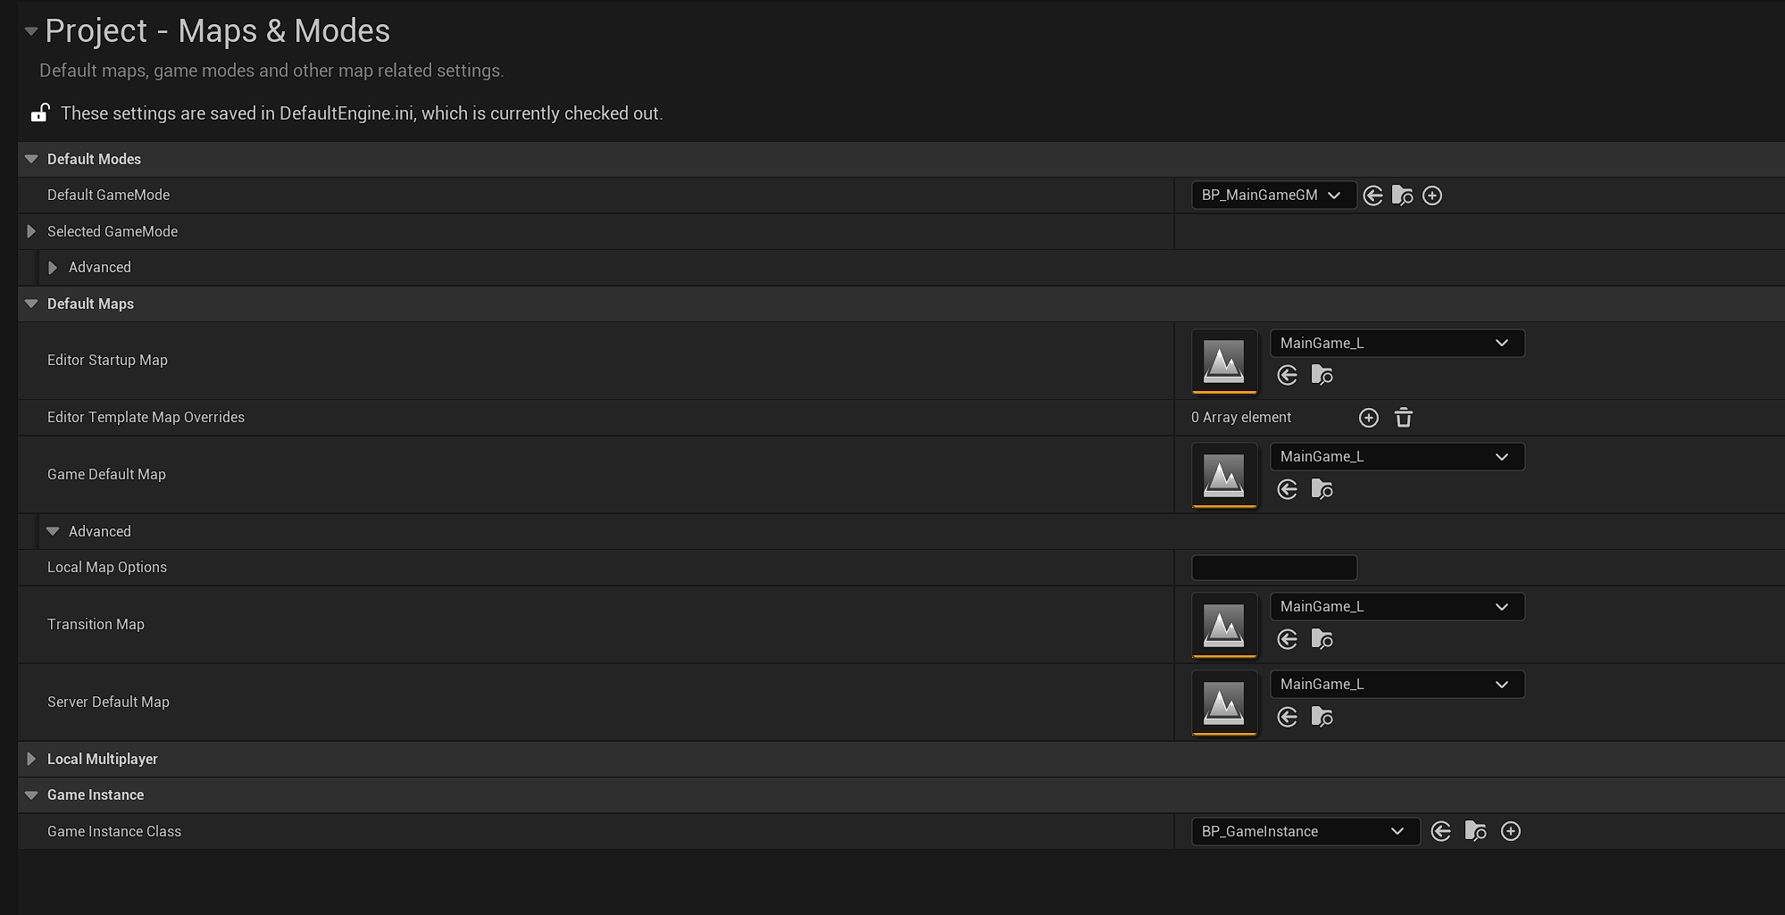Browse to the Server Default Map asset

point(1322,717)
